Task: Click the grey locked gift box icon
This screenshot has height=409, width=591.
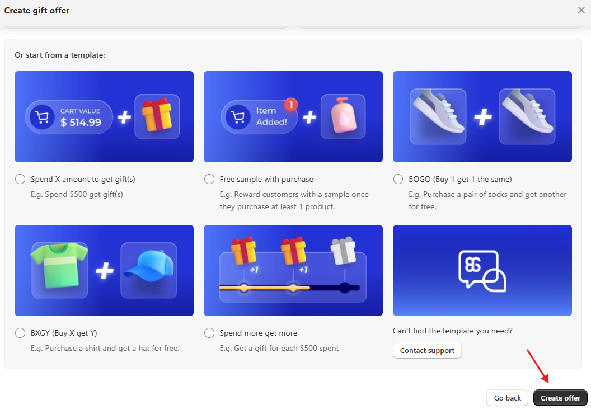Action: tap(343, 251)
